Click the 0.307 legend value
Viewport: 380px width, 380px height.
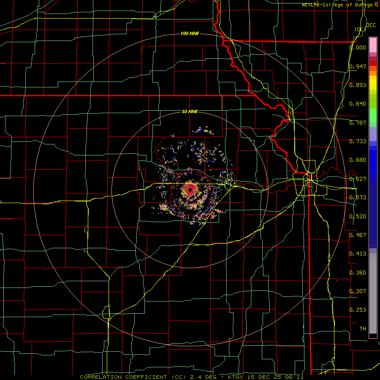click(358, 291)
